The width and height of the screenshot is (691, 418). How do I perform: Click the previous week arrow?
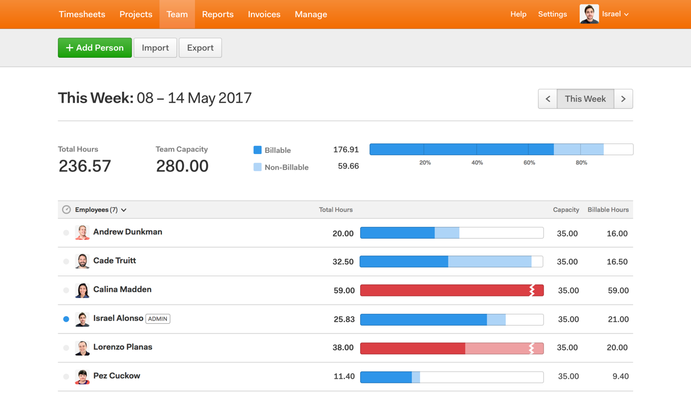(x=548, y=99)
